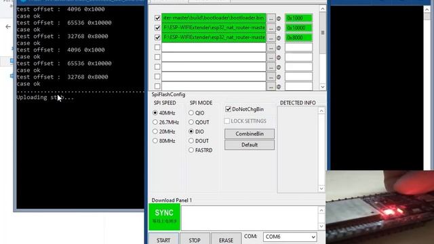434x244 pixels.
Task: Click the START download button
Action: pos(163,239)
